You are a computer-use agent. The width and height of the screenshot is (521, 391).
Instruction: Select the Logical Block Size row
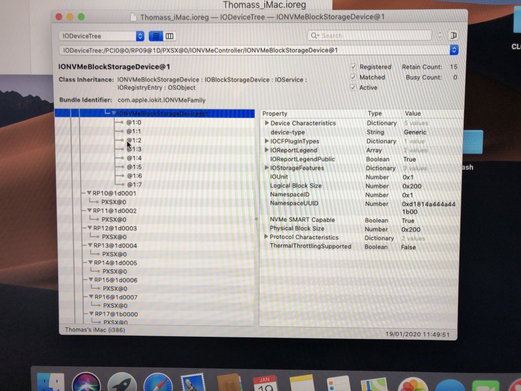click(361, 186)
